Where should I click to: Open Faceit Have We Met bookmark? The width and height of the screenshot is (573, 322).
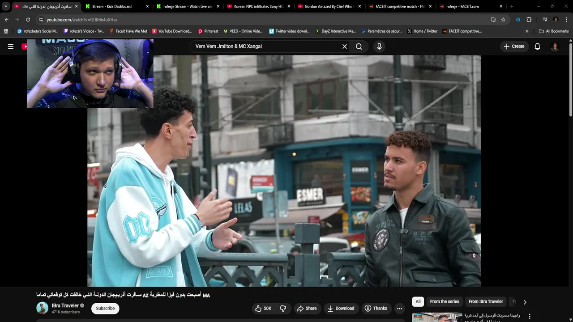128,31
